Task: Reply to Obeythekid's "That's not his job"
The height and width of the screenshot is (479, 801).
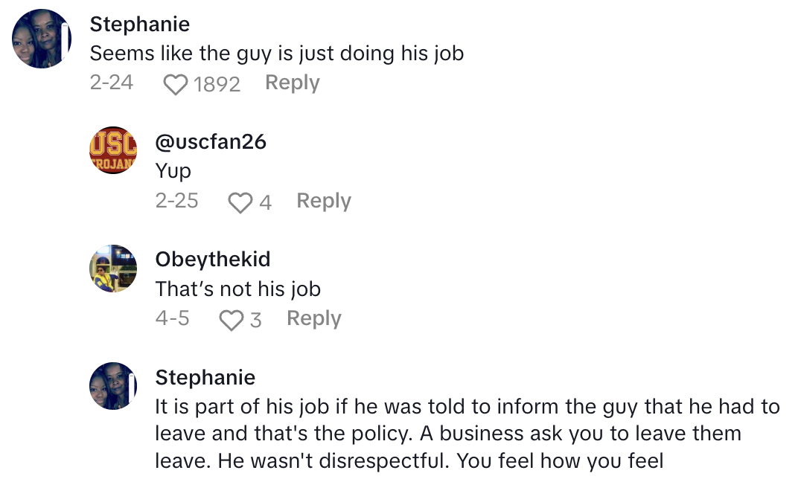Action: tap(313, 318)
